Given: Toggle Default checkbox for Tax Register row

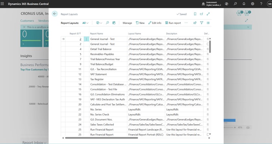Looking at the screenshot, I should click(208, 79).
